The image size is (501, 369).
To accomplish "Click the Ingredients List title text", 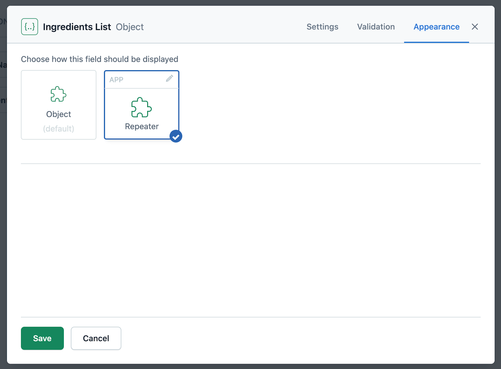I will pos(77,27).
